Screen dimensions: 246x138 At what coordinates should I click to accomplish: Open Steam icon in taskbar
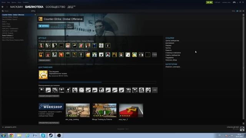point(51,135)
